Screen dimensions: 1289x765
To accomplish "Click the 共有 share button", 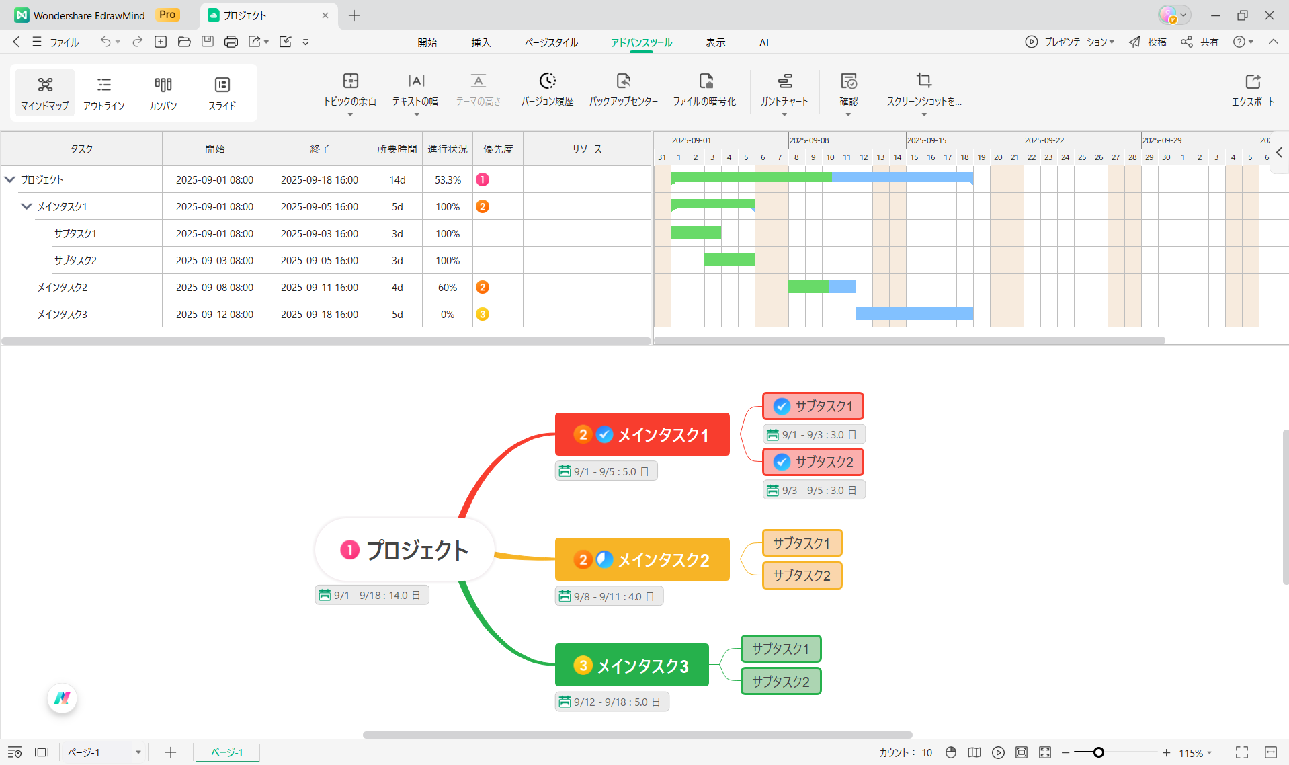I will pyautogui.click(x=1200, y=42).
